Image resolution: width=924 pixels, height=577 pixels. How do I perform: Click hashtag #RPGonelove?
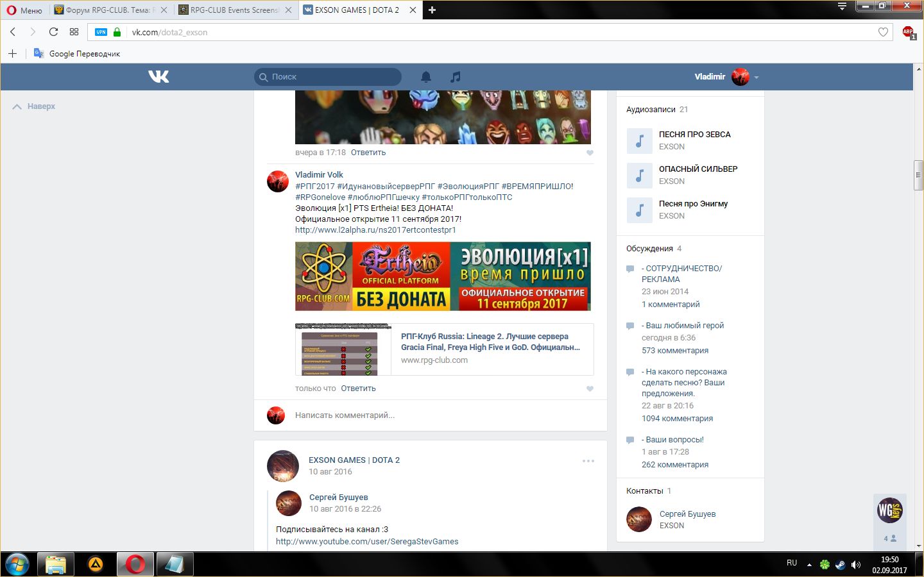point(320,197)
